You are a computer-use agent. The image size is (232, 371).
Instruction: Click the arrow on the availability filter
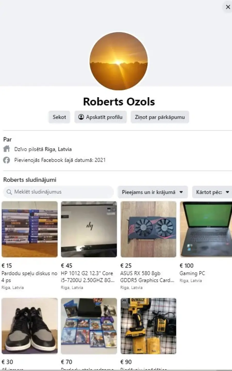click(x=181, y=192)
